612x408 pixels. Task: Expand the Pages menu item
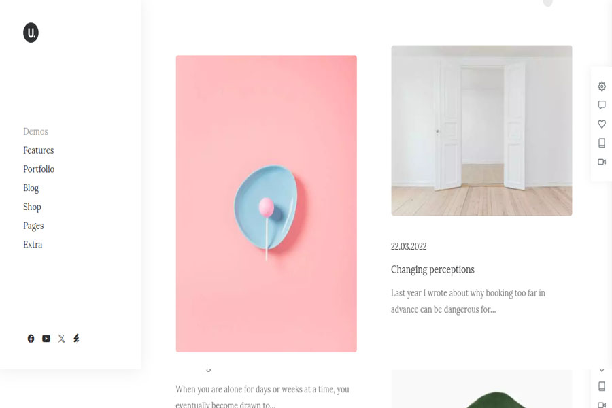33,226
